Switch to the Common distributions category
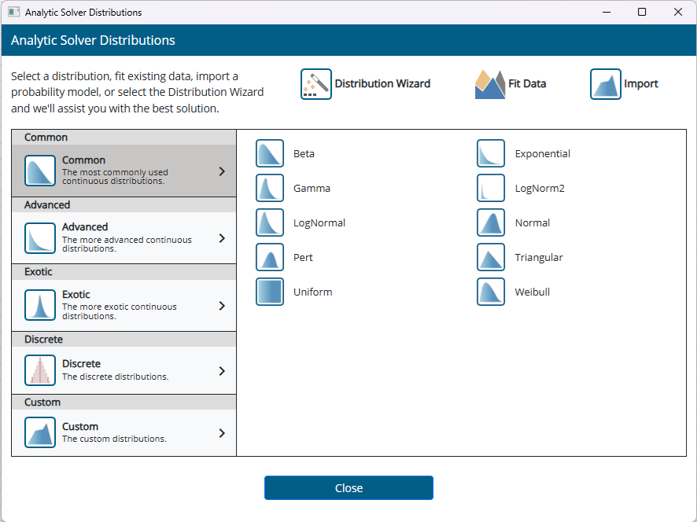Screen dimensions: 697x522 (124, 171)
